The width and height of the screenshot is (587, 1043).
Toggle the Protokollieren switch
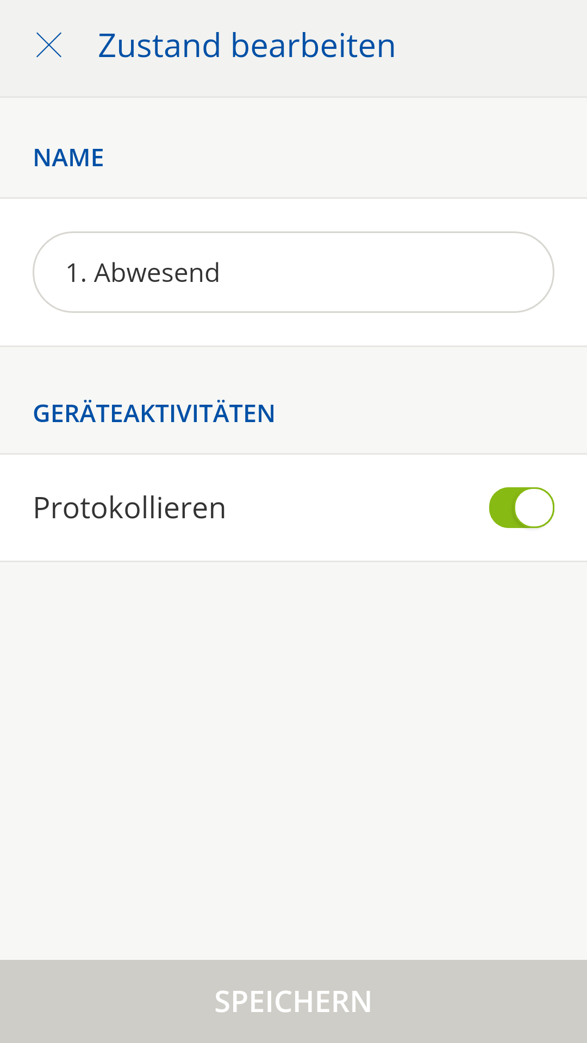point(521,508)
